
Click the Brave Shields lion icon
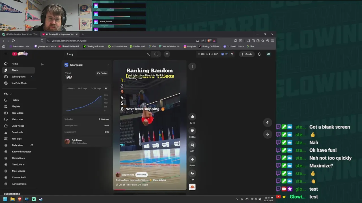[x=209, y=41]
